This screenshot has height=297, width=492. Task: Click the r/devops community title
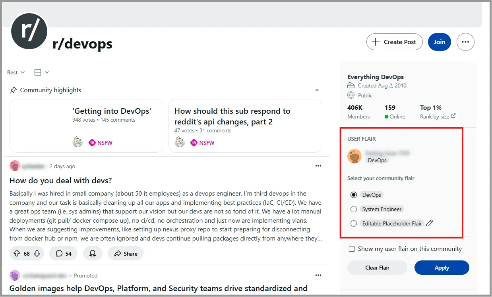click(x=82, y=44)
